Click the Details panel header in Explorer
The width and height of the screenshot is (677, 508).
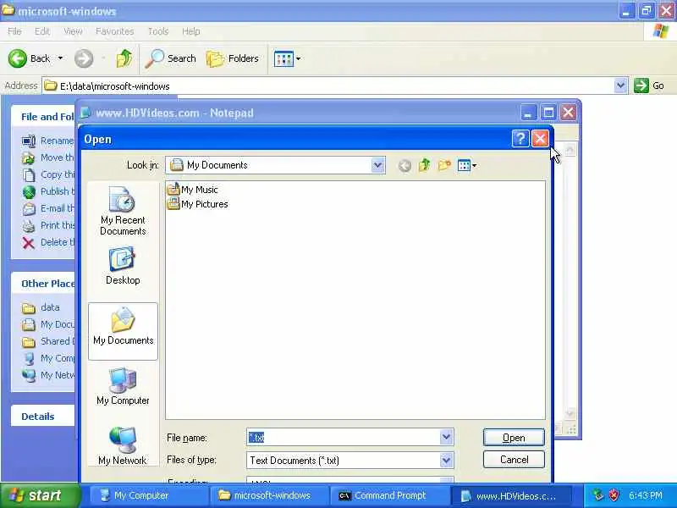tap(43, 417)
